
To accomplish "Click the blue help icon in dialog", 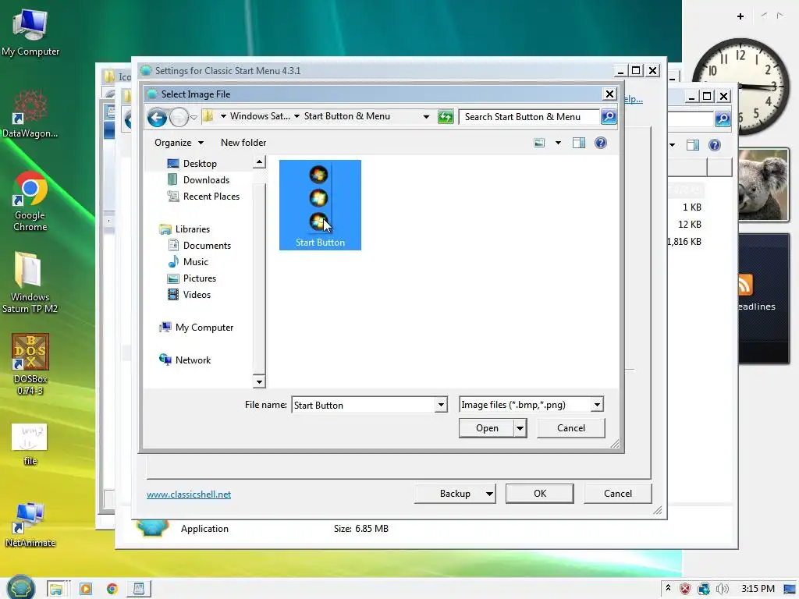I will 601,143.
